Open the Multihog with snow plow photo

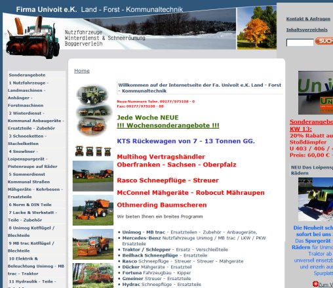point(93,244)
